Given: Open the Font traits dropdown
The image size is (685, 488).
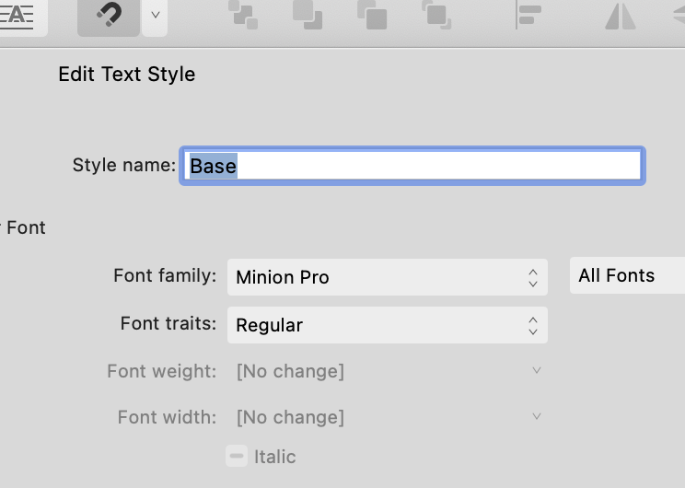Looking at the screenshot, I should (387, 325).
